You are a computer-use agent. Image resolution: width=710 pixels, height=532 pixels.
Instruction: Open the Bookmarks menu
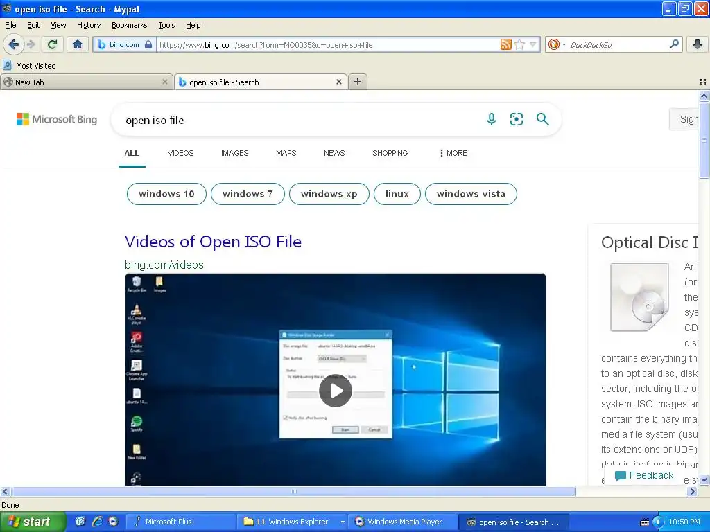pos(129,25)
